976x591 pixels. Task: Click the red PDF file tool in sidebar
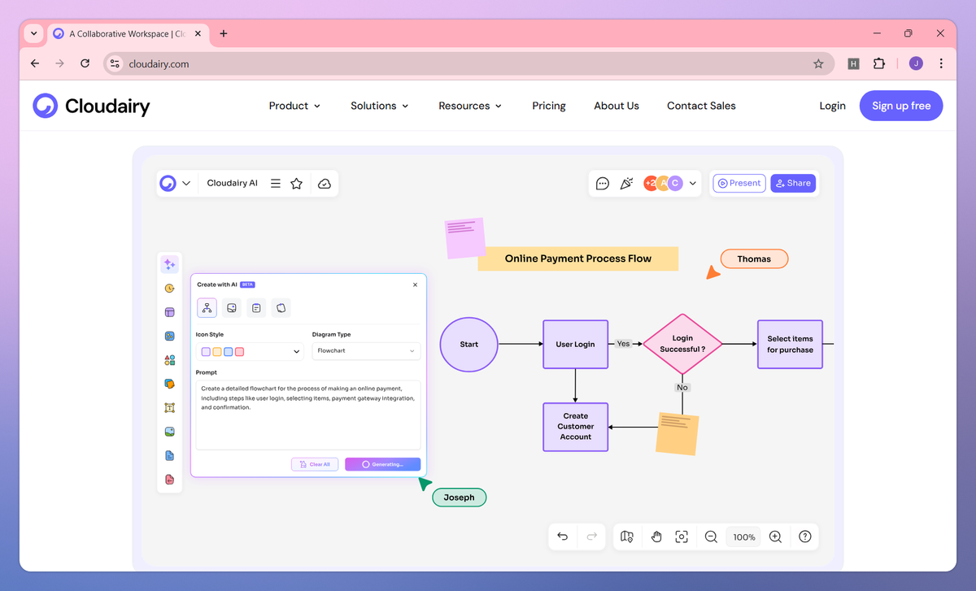pos(169,480)
